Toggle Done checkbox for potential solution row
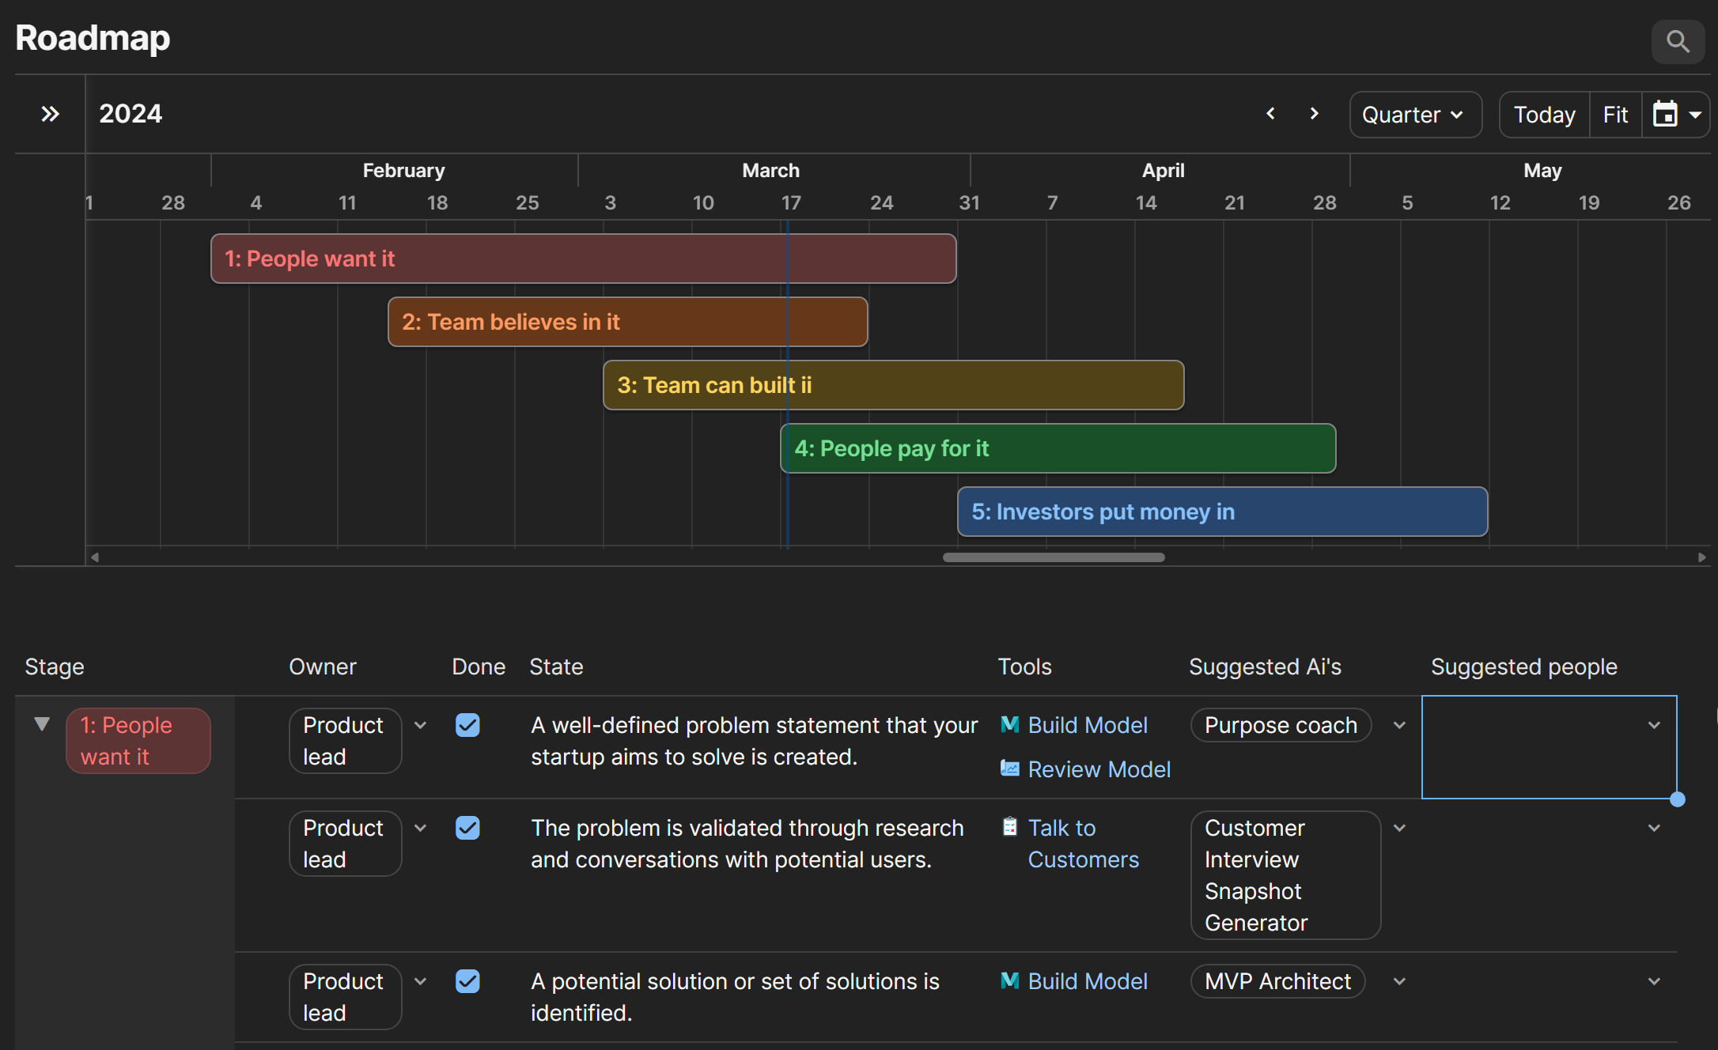Image resolution: width=1718 pixels, height=1050 pixels. coord(467,981)
